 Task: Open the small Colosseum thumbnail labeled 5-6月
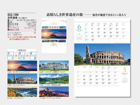coord(22,79)
